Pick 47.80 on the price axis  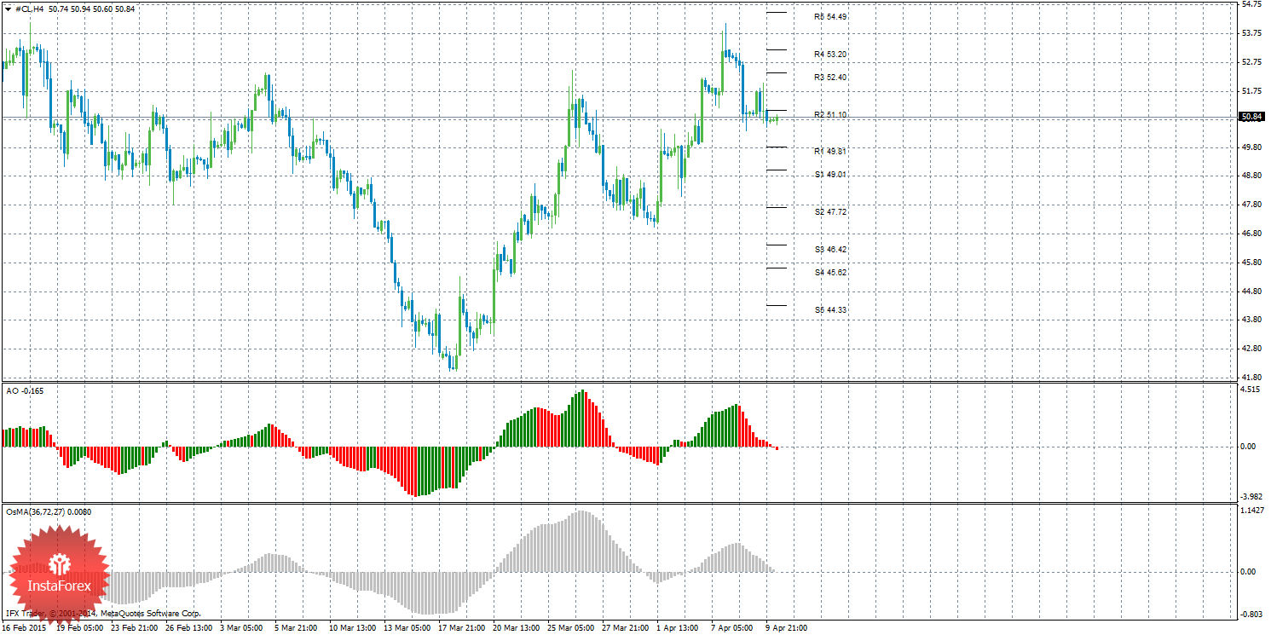(1251, 205)
